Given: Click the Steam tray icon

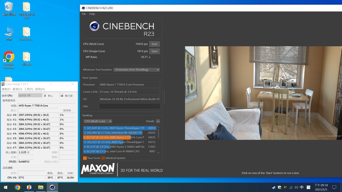Looking at the screenshot, I should 274,187.
